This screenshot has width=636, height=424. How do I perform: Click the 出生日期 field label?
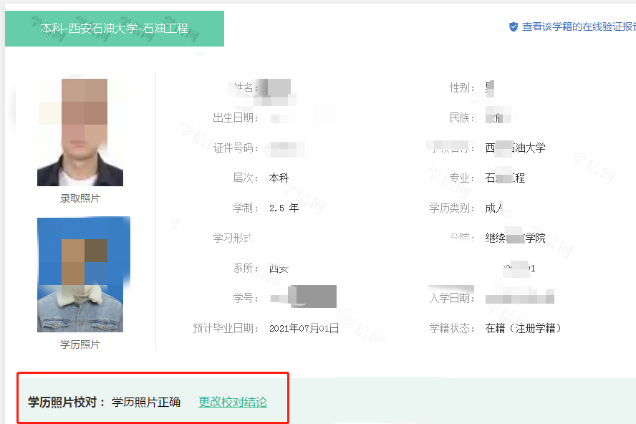pyautogui.click(x=235, y=118)
